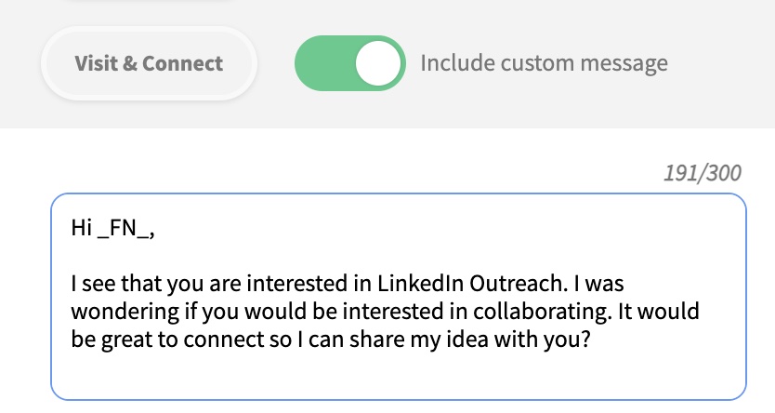Place cursor on the _FN_ placeholder
775x413 pixels.
pyautogui.click(x=125, y=229)
